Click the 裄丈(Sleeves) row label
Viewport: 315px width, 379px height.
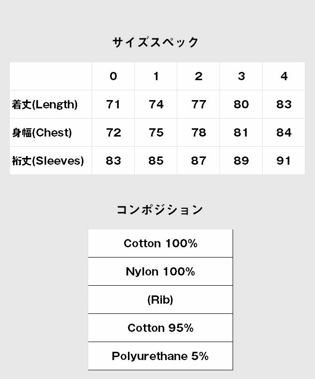(48, 161)
